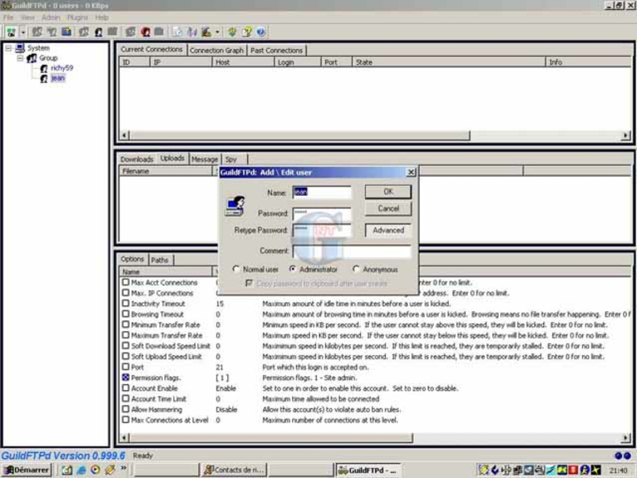Click the Démarrer start button

point(27,470)
